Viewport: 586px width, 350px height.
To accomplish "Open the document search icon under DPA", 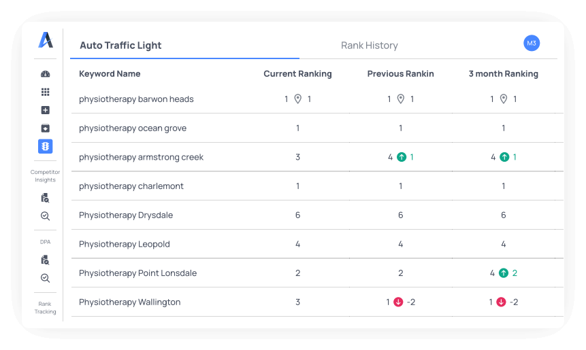I will tap(46, 260).
